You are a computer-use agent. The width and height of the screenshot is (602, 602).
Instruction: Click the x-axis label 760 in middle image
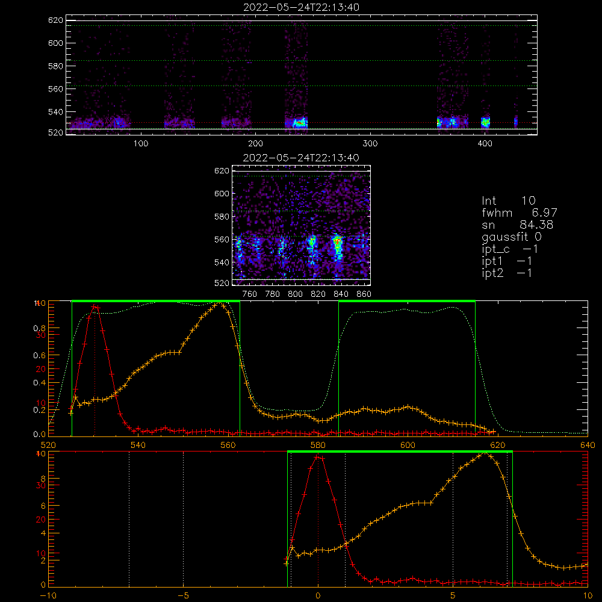point(250,294)
